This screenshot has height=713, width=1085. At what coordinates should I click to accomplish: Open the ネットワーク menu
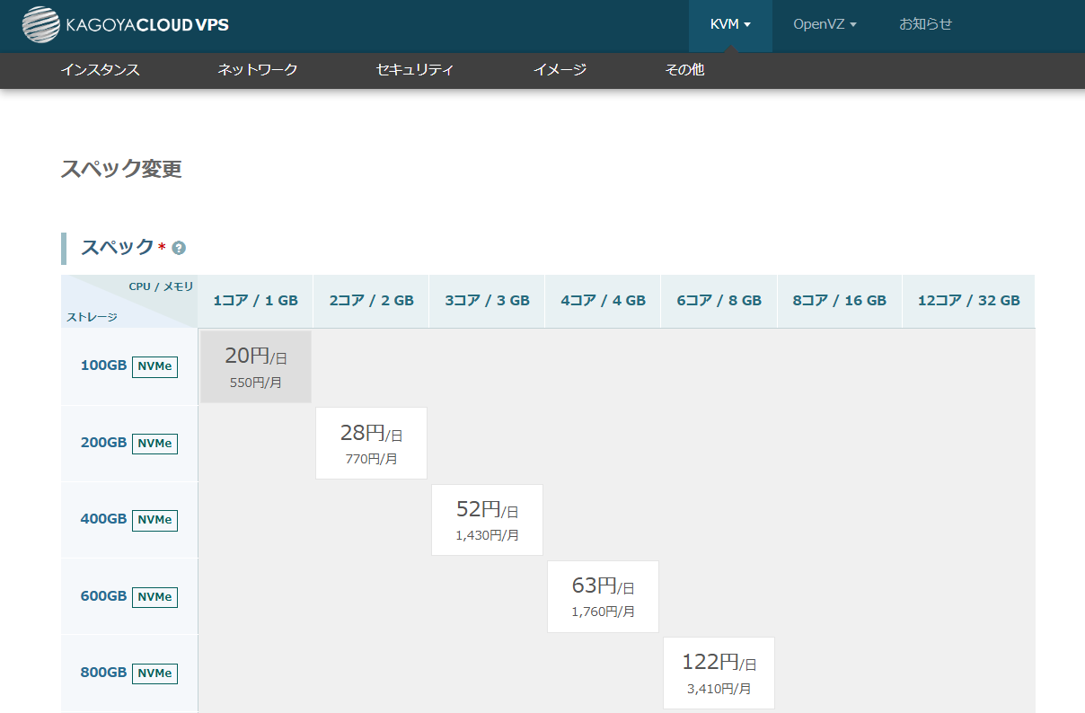point(258,69)
